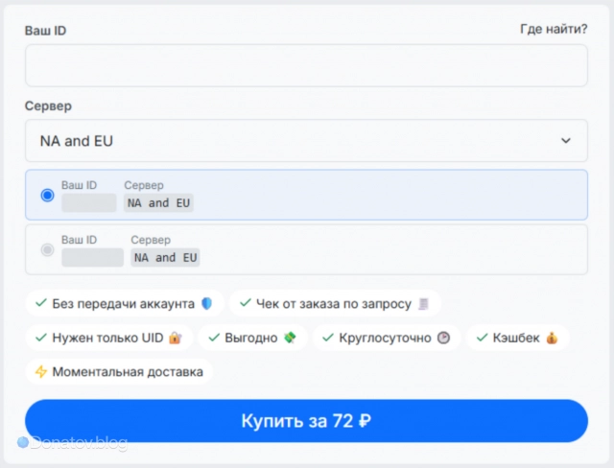
Task: Click the Ваш ID label above the input
Action: [45, 31]
